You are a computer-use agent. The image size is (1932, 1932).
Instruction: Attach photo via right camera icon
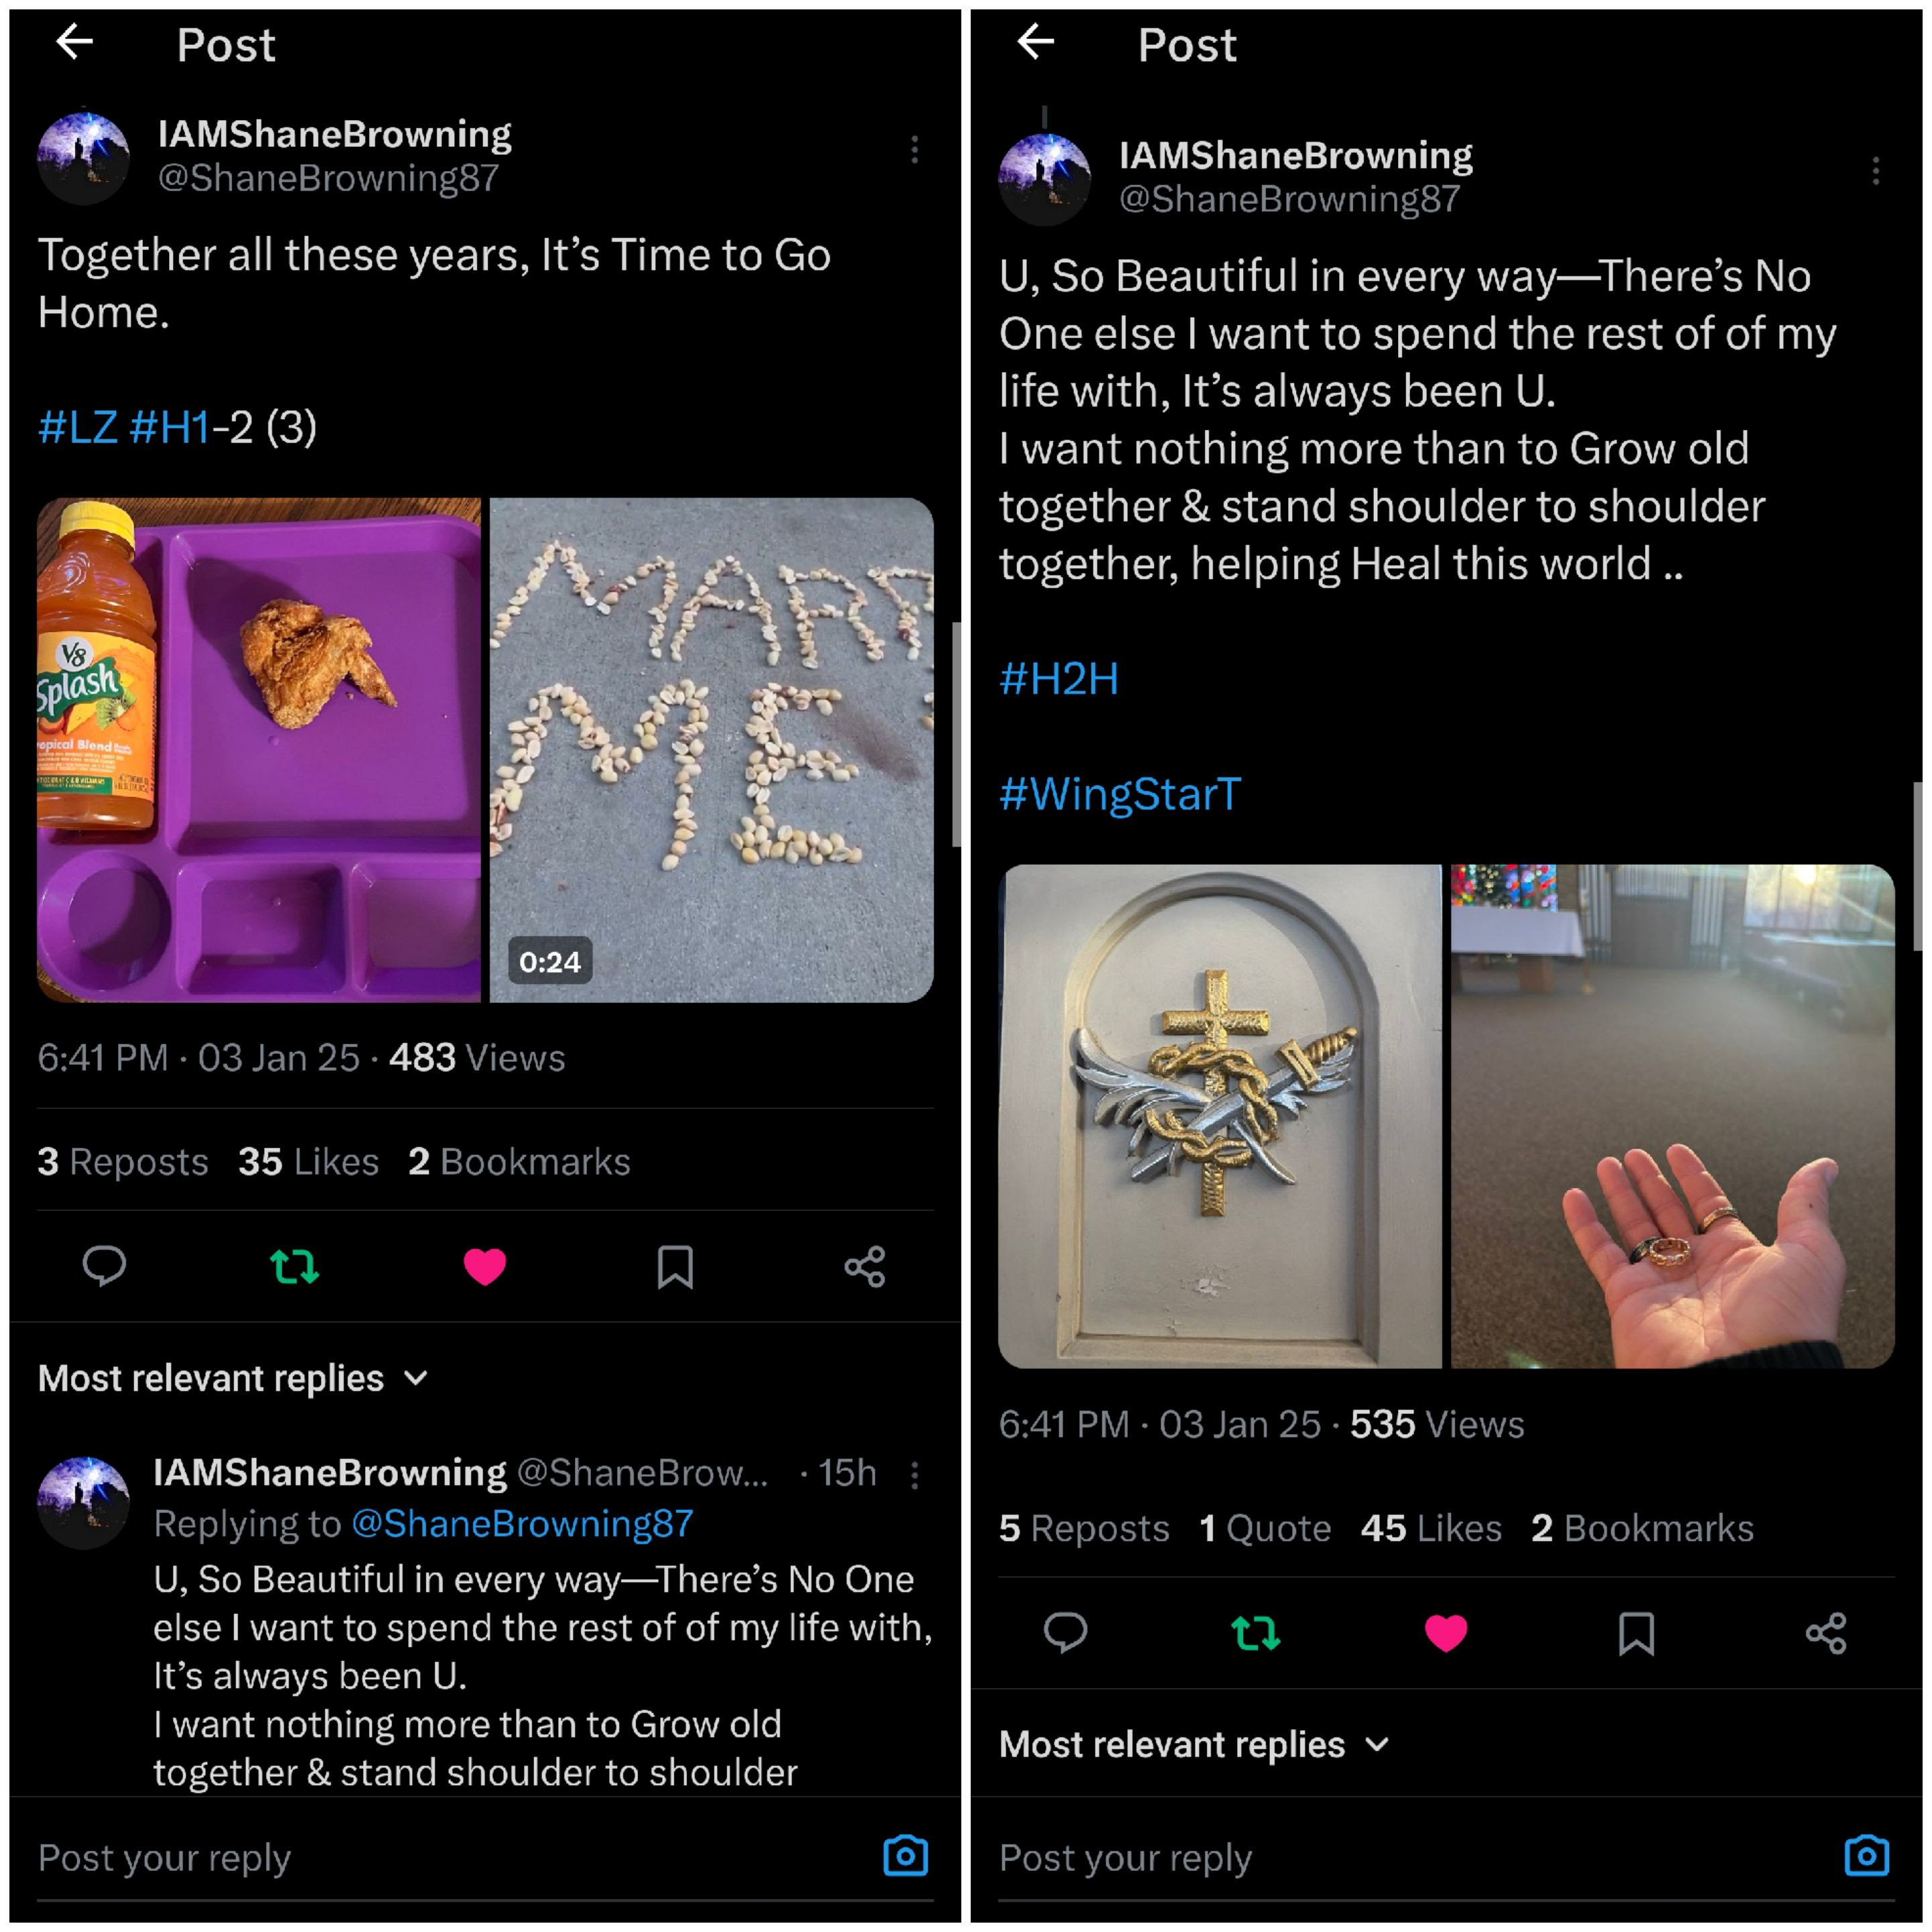(x=1866, y=1856)
